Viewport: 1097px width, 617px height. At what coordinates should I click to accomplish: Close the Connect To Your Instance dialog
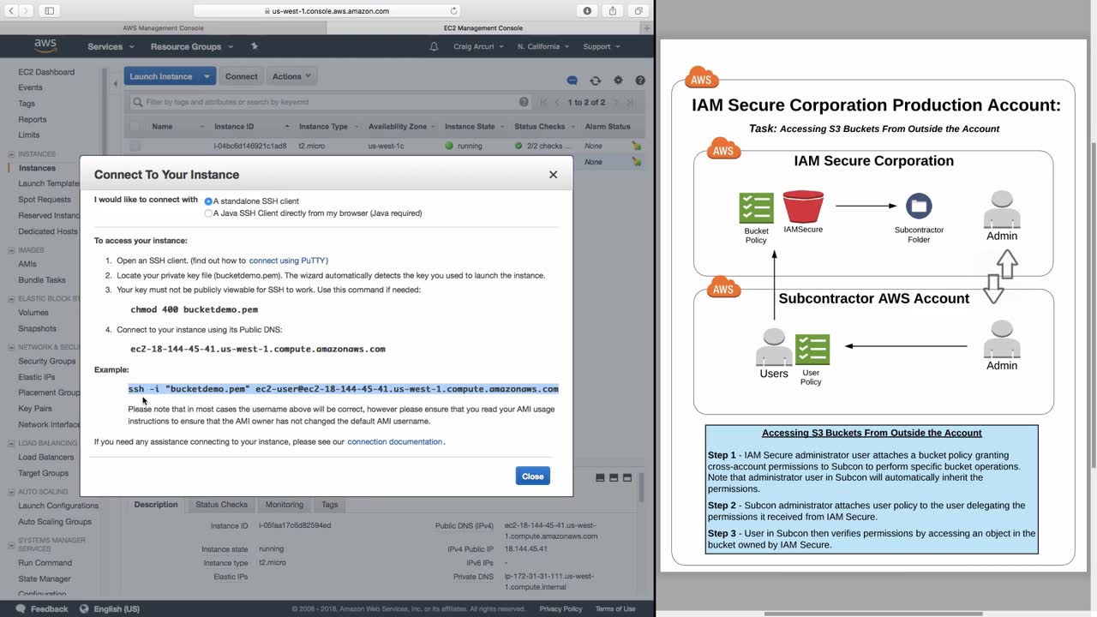(x=553, y=175)
